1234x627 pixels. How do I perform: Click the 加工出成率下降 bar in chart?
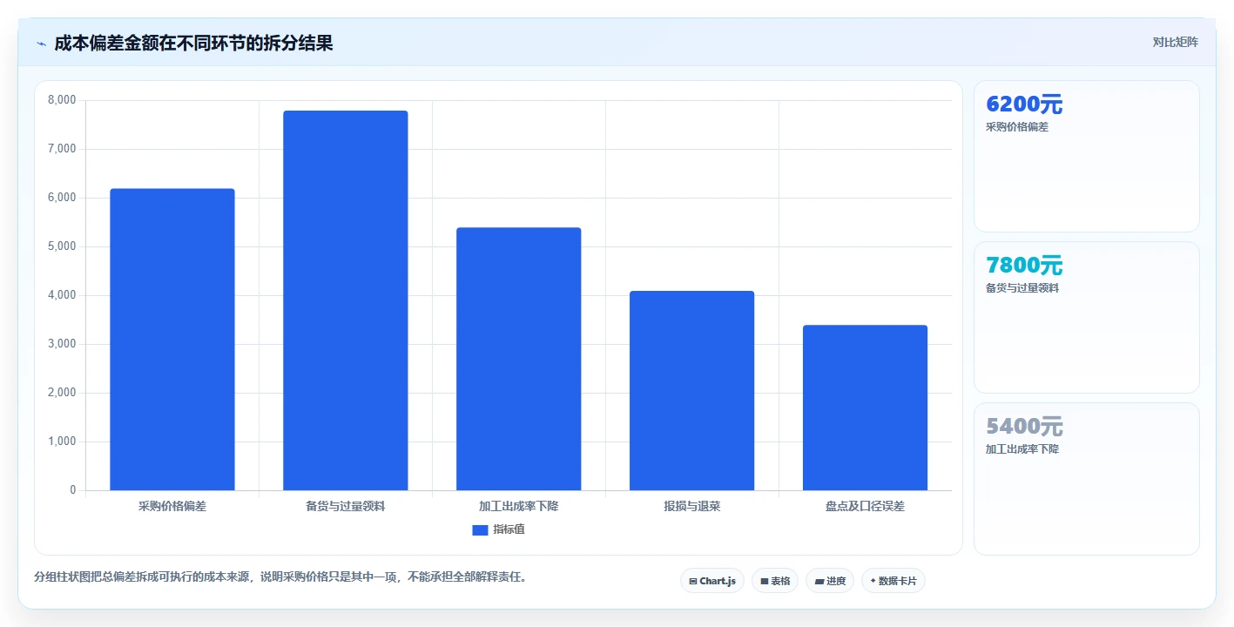pyautogui.click(x=519, y=359)
